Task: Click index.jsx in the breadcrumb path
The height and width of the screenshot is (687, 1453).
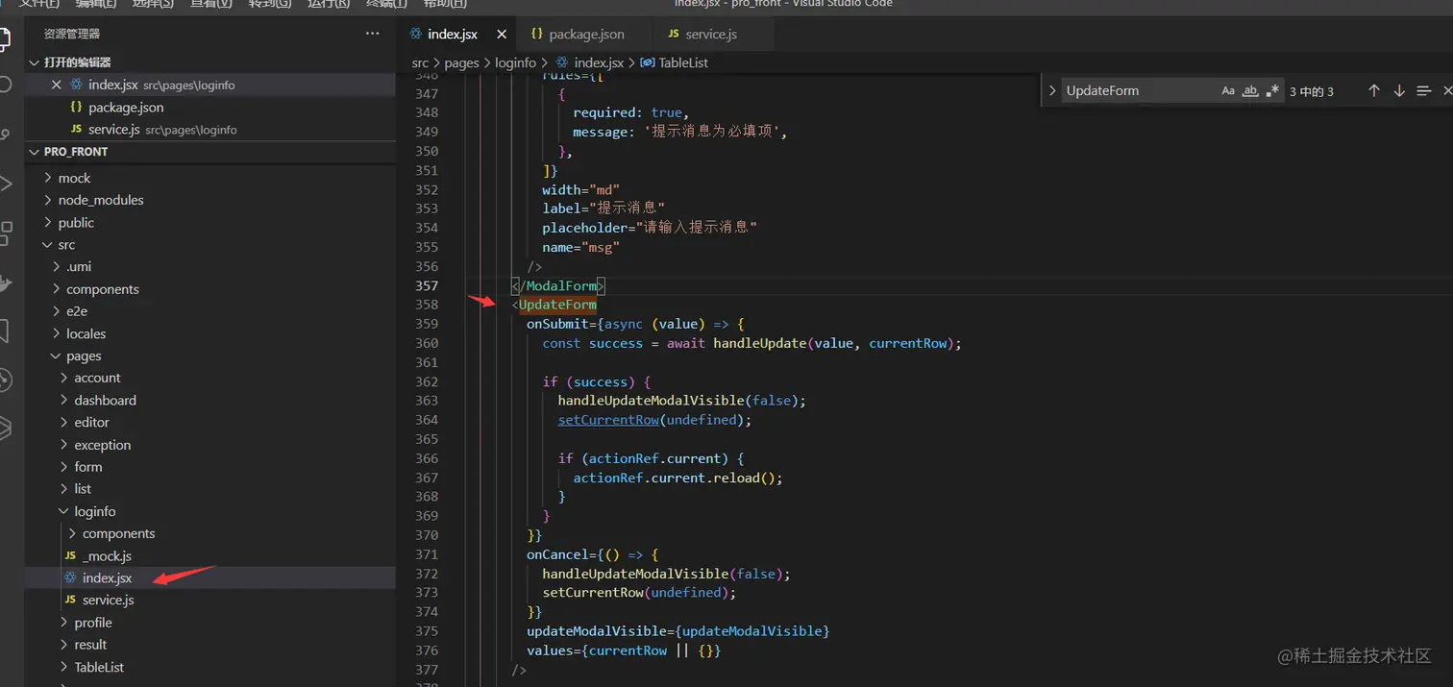Action: click(x=599, y=62)
